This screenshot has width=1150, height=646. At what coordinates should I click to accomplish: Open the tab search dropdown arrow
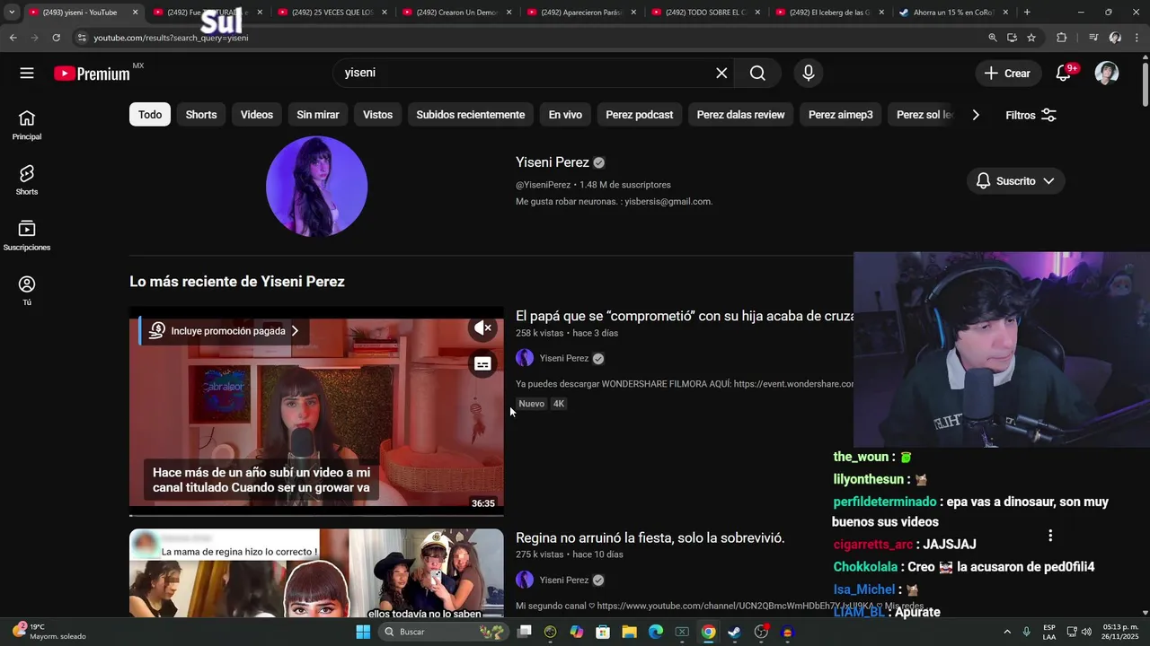coord(11,13)
